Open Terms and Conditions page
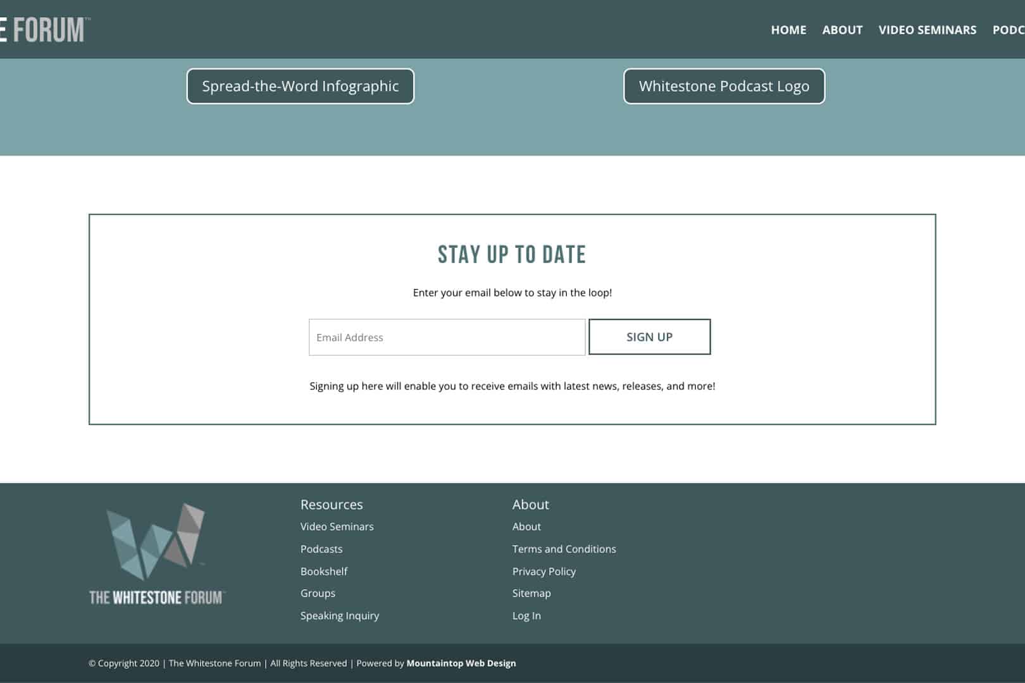Screen dimensions: 1025x683 tap(564, 549)
